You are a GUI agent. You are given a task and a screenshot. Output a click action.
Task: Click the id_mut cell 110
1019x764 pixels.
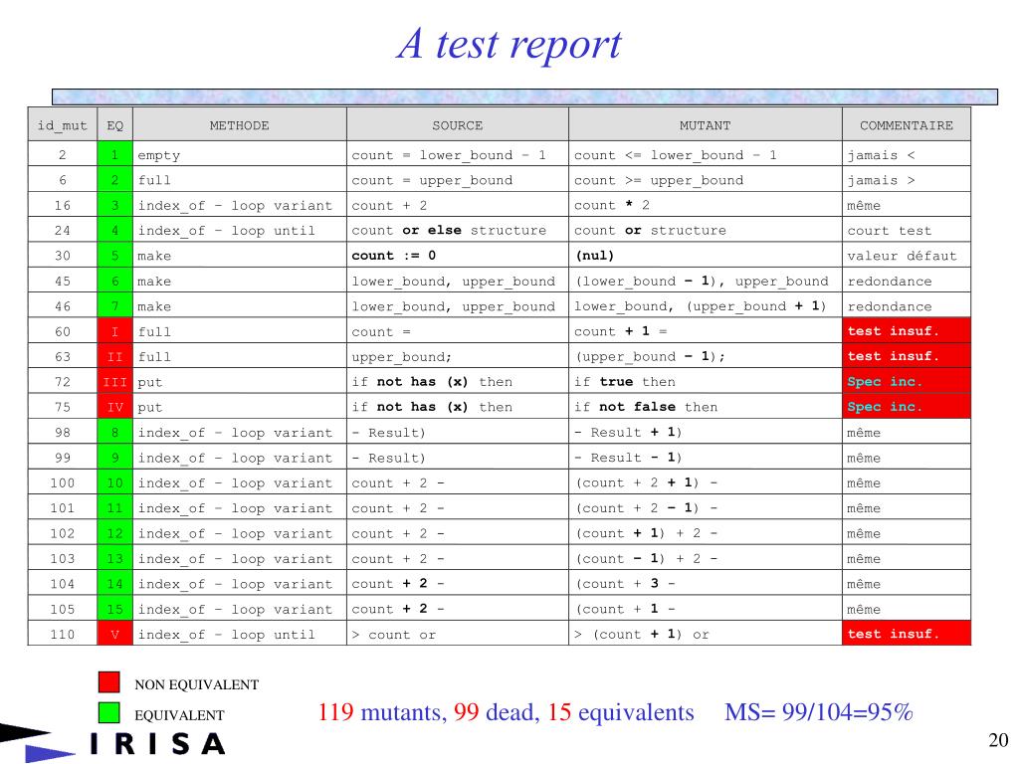pyautogui.click(x=63, y=634)
